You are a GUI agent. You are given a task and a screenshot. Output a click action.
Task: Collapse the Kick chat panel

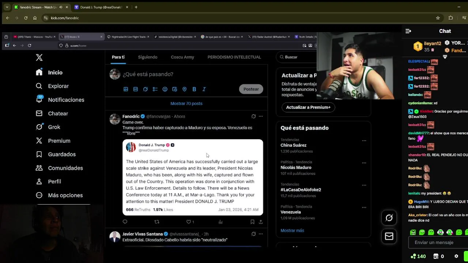[408, 31]
